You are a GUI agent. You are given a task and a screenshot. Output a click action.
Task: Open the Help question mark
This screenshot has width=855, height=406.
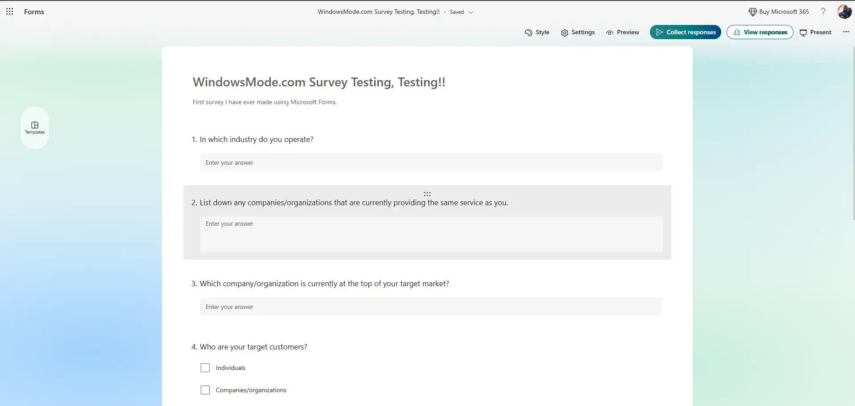pyautogui.click(x=823, y=12)
